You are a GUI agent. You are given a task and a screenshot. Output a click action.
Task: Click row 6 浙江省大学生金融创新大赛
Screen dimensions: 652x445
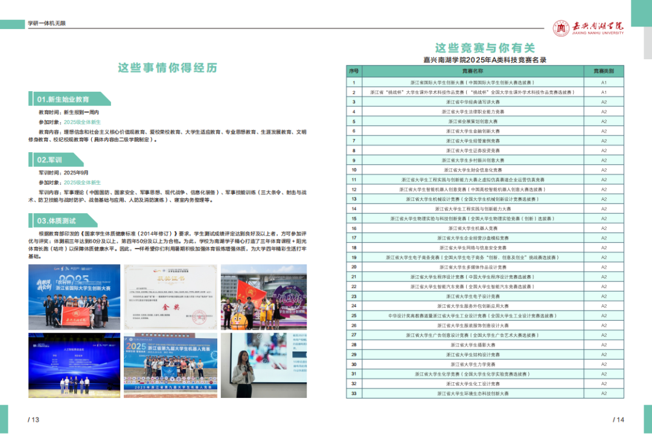(x=485, y=131)
